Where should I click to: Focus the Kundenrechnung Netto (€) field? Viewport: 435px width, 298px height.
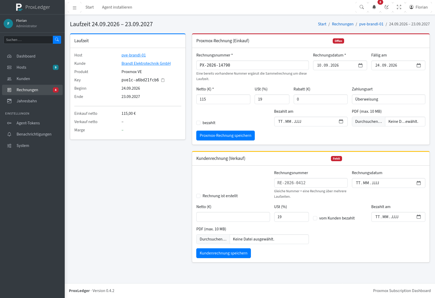click(x=233, y=217)
